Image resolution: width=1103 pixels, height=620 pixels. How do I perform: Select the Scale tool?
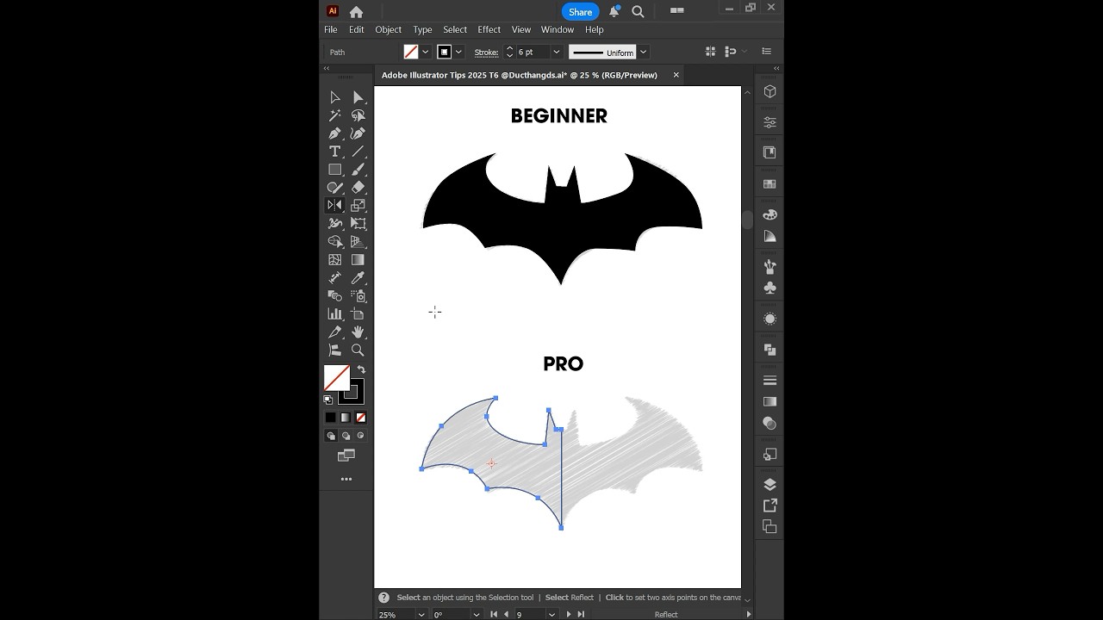[x=358, y=206]
